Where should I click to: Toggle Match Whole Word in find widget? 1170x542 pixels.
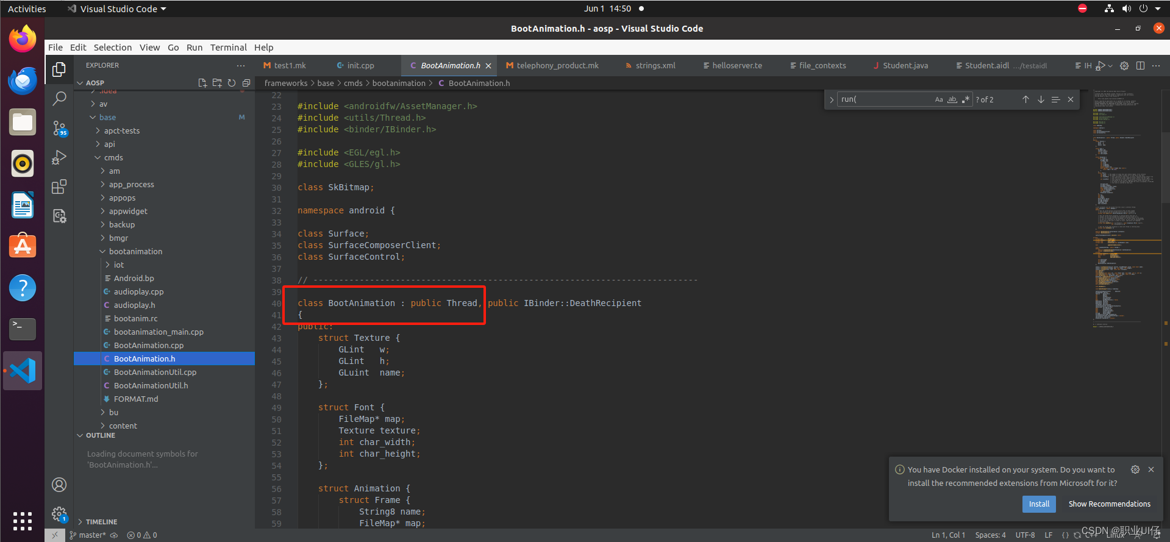coord(952,99)
